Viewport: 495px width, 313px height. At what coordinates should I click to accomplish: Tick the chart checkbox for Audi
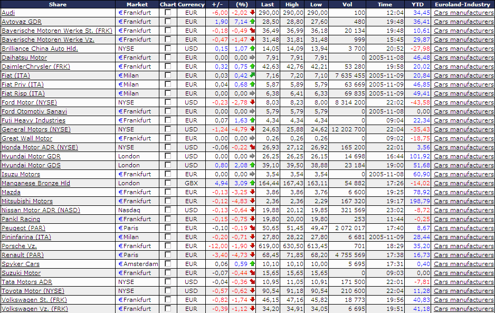click(168, 12)
